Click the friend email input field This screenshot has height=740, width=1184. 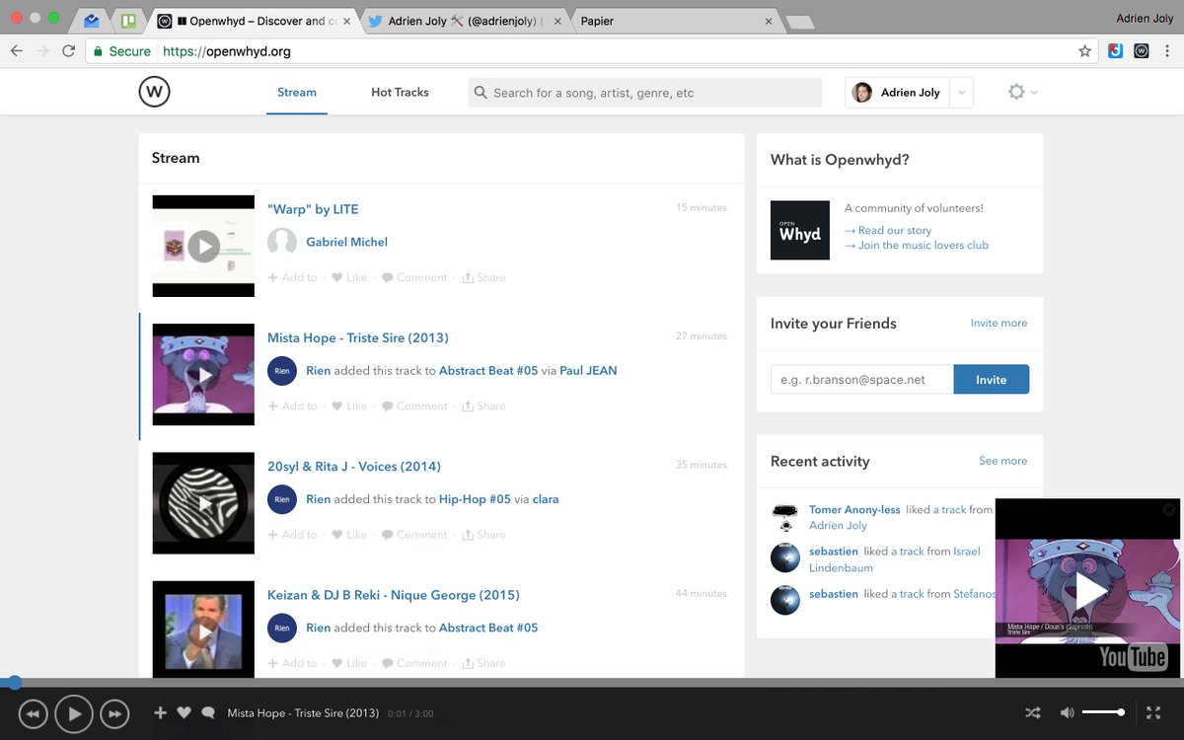[861, 379]
